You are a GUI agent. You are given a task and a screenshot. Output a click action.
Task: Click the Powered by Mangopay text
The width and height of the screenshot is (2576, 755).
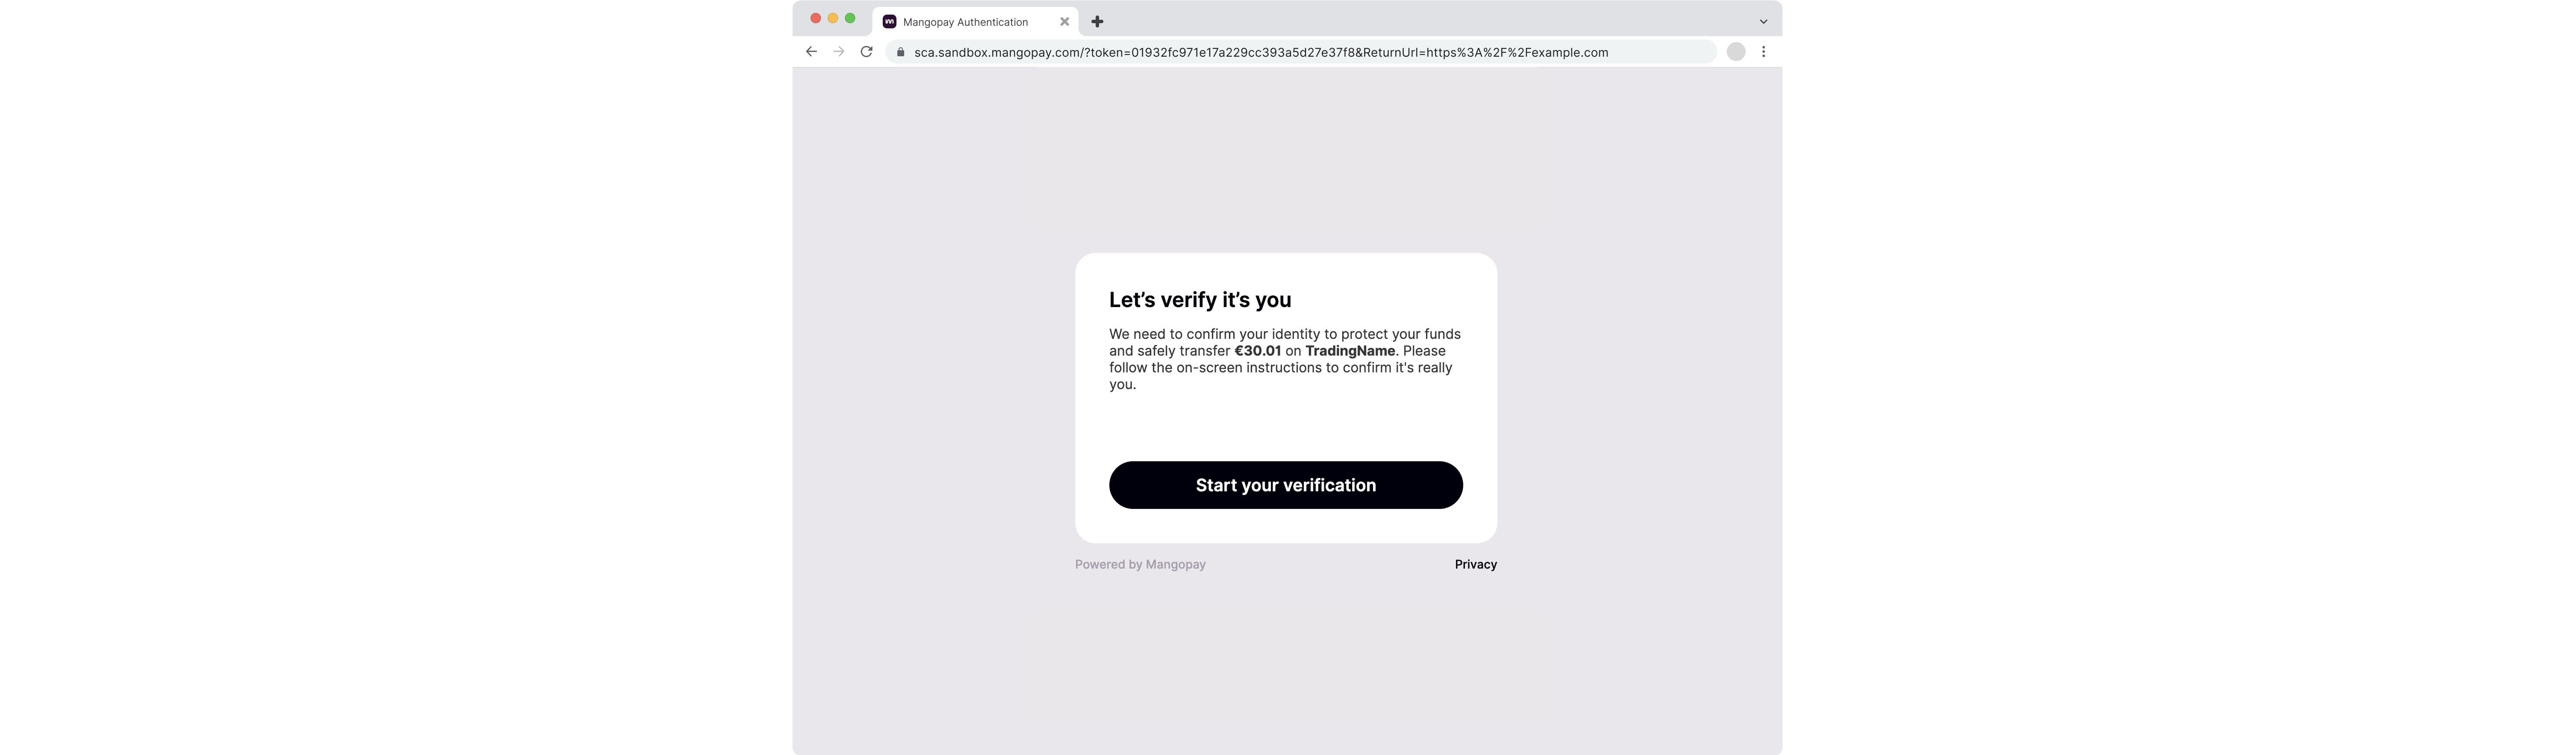1140,564
